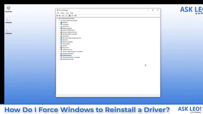Expand the Sound, video and game controllers node

[x=59, y=52]
